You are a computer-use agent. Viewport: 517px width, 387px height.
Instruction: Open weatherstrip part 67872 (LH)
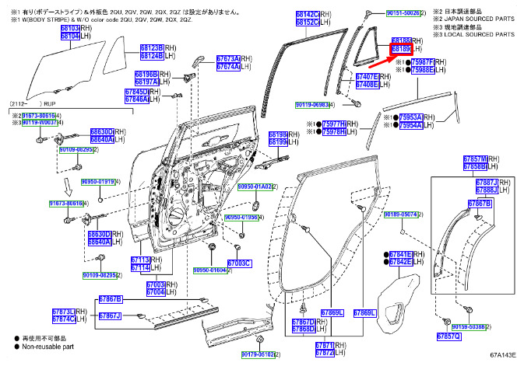click(325, 353)
